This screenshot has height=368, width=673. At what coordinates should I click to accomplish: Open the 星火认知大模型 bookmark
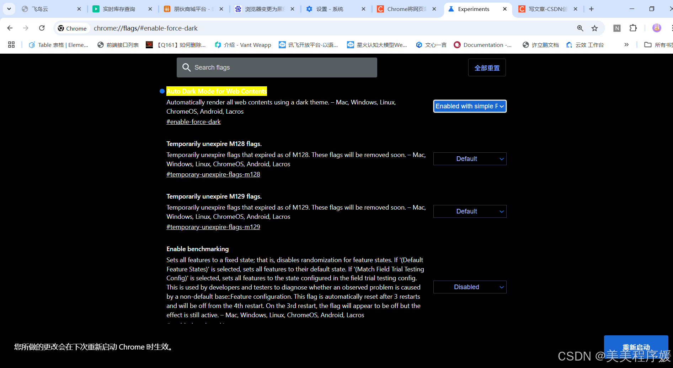[377, 45]
